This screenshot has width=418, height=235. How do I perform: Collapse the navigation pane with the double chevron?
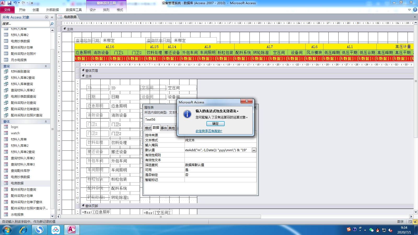[52, 17]
